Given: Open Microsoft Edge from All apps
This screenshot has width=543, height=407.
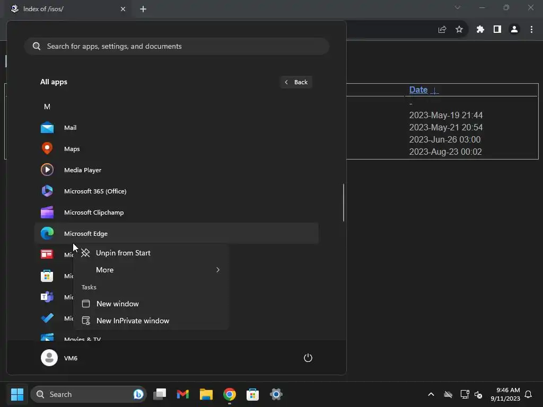Looking at the screenshot, I should tap(176, 233).
